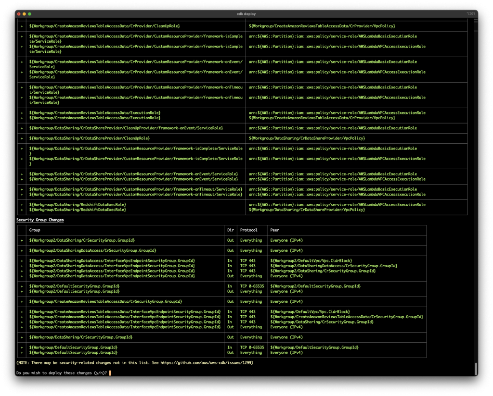Viewport: 493px width, 396px height.
Task: Click the terminal's vertical scrollbar thumb
Action: tap(476, 368)
